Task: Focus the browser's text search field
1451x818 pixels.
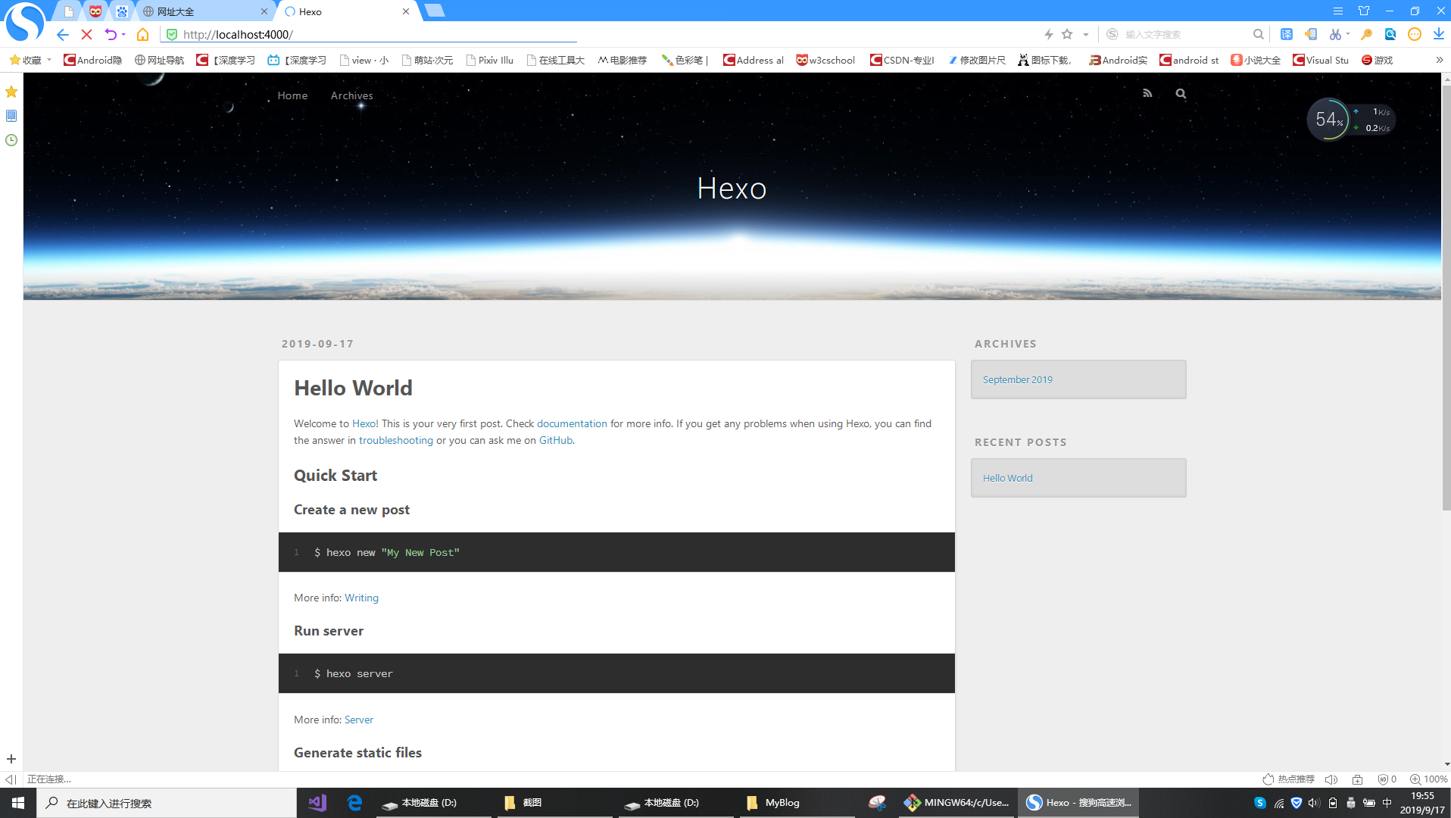Action: click(1185, 34)
